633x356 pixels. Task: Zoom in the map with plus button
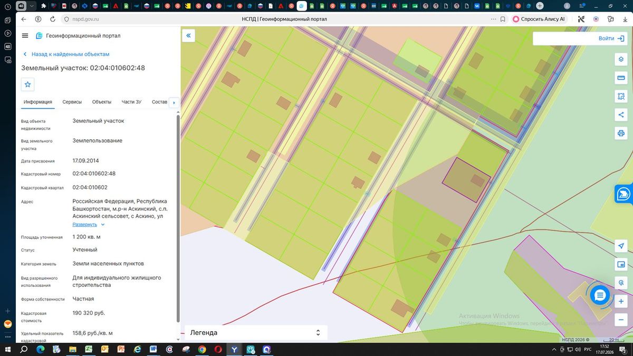621,301
